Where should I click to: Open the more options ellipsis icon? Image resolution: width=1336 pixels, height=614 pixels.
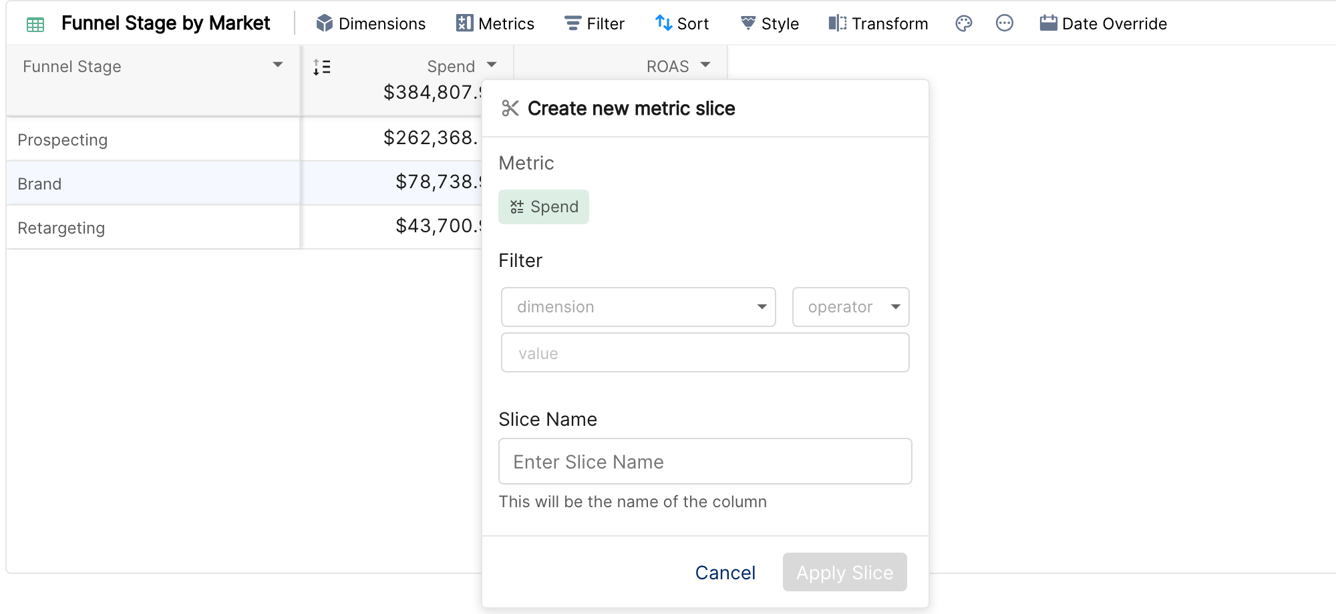pyautogui.click(x=1004, y=23)
